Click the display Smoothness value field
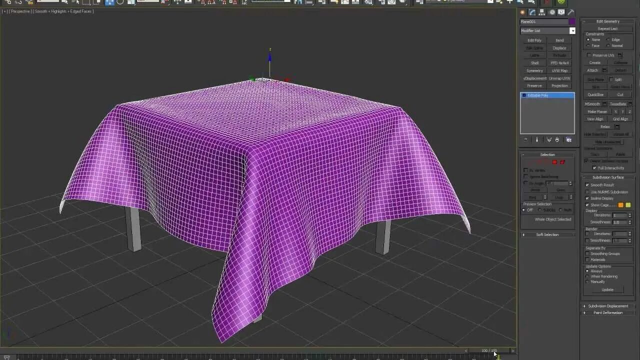640x360 pixels. 620,222
